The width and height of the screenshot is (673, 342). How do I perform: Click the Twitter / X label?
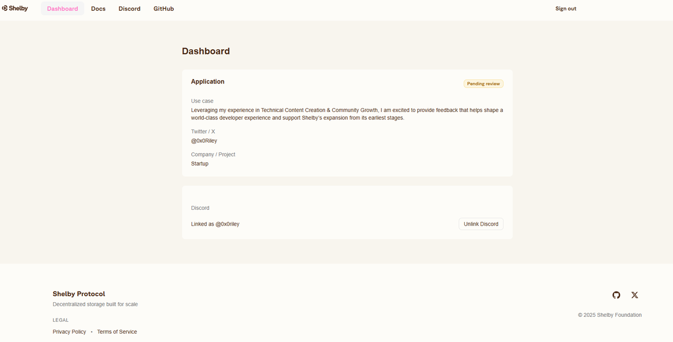click(203, 132)
